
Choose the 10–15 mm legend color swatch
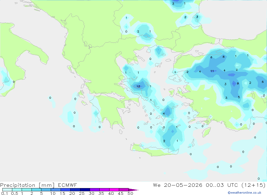click(x=56, y=190)
